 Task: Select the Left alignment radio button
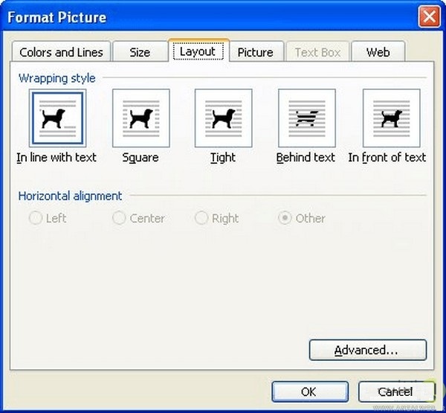pyautogui.click(x=35, y=219)
